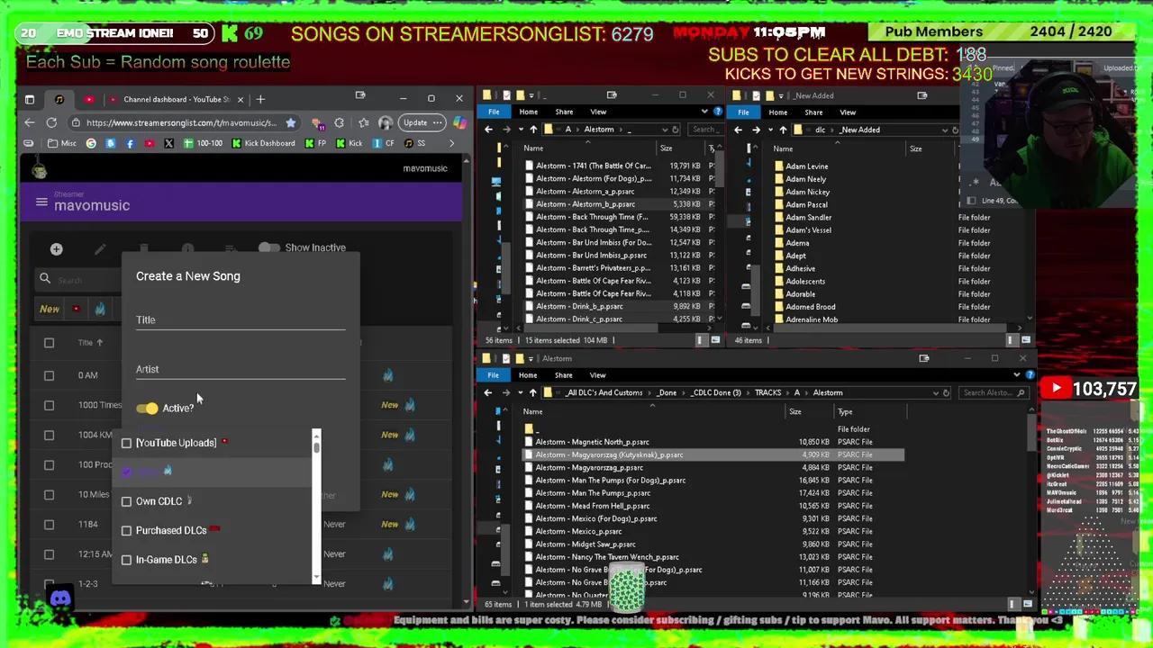Open the Google bookmark icon
The width and height of the screenshot is (1153, 648).
pos(91,143)
